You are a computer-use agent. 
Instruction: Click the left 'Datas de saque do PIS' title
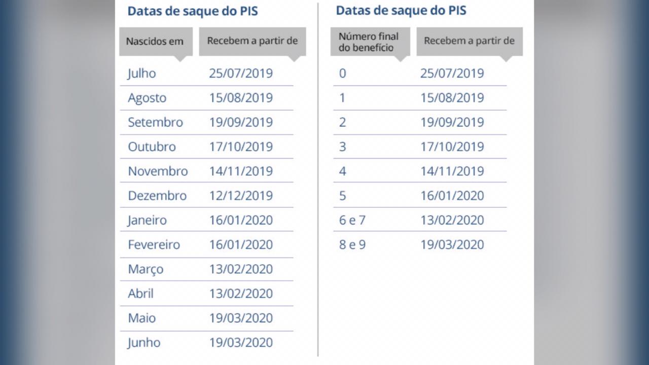coord(193,11)
